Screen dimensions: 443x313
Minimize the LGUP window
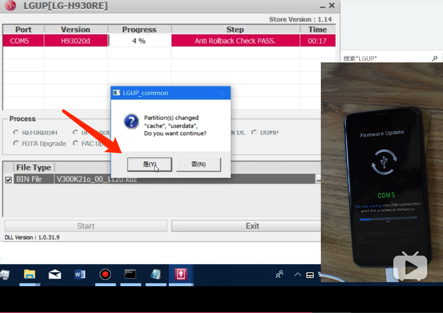click(x=323, y=6)
